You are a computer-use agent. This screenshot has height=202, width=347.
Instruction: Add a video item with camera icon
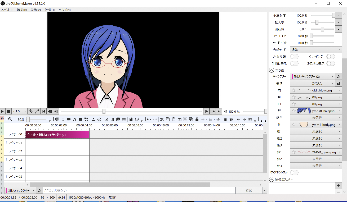[x=69, y=119]
